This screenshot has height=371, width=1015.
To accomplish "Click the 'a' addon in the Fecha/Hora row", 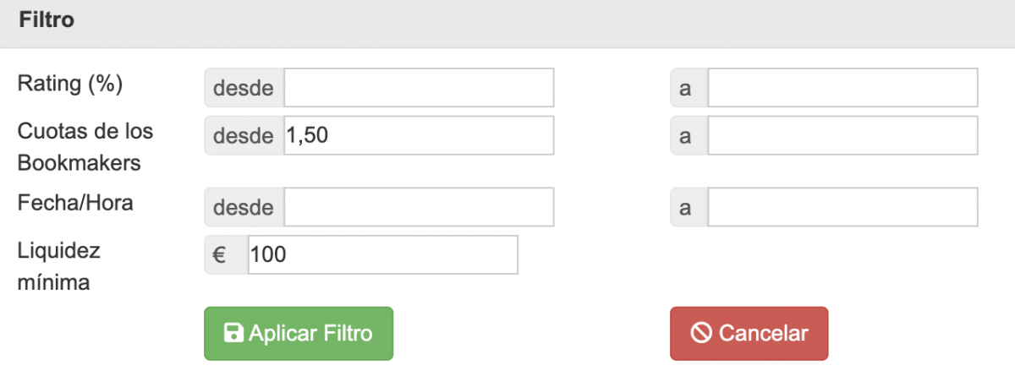I will click(x=689, y=207).
